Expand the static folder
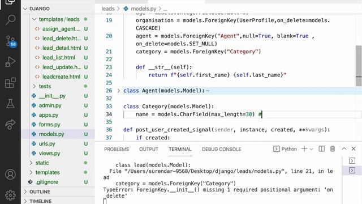 [31, 163]
